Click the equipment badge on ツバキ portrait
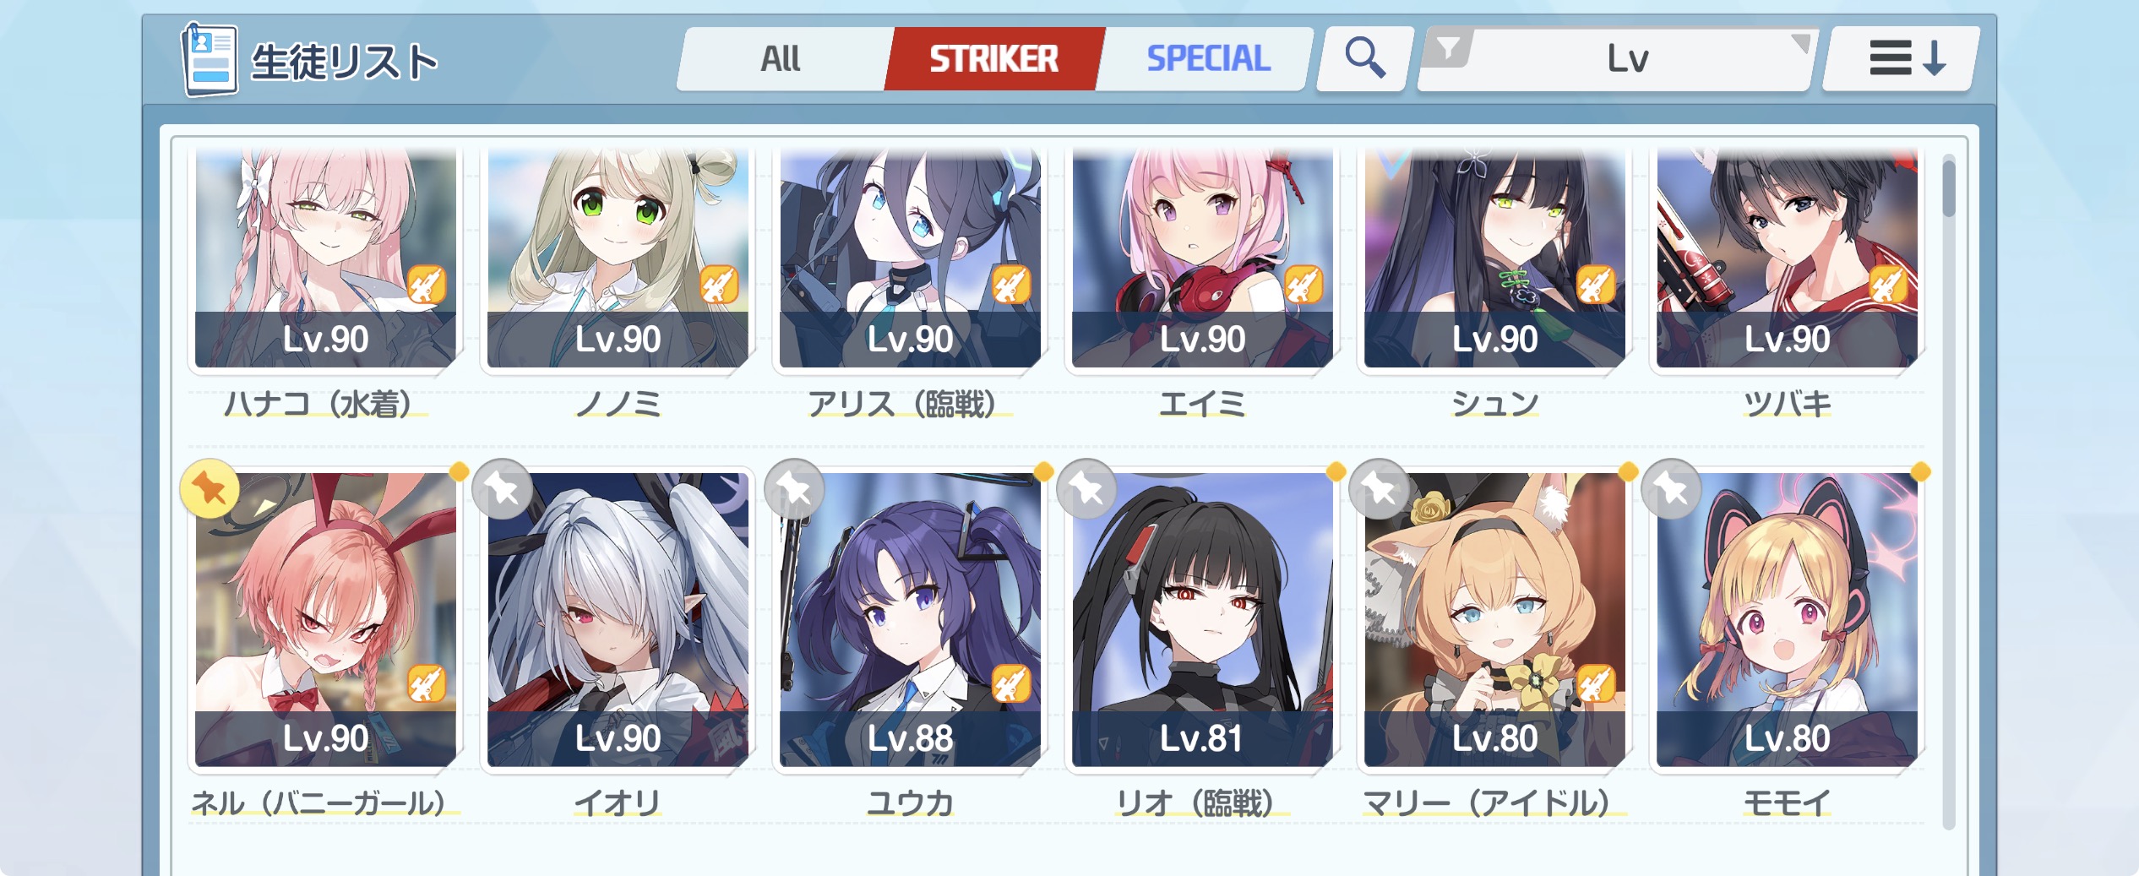Screen dimensions: 2139x876 coord(1888,285)
